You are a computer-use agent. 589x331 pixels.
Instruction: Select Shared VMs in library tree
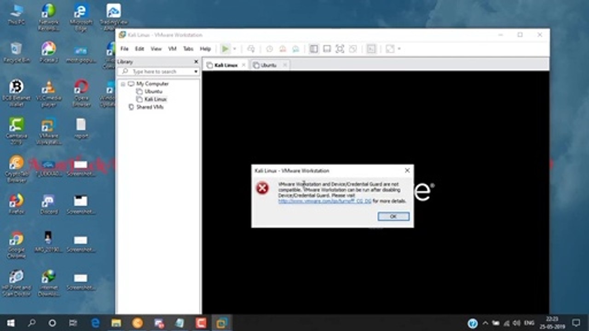150,107
